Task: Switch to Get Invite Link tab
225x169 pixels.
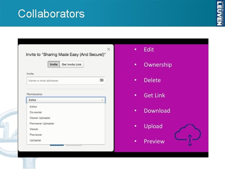Action: (x=72, y=64)
